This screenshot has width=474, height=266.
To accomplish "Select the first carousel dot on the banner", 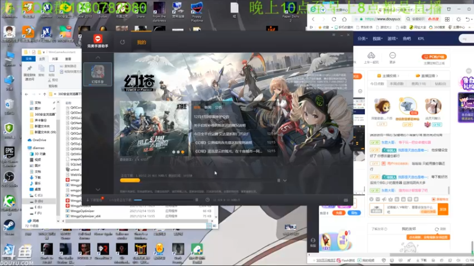I will tap(174, 152).
